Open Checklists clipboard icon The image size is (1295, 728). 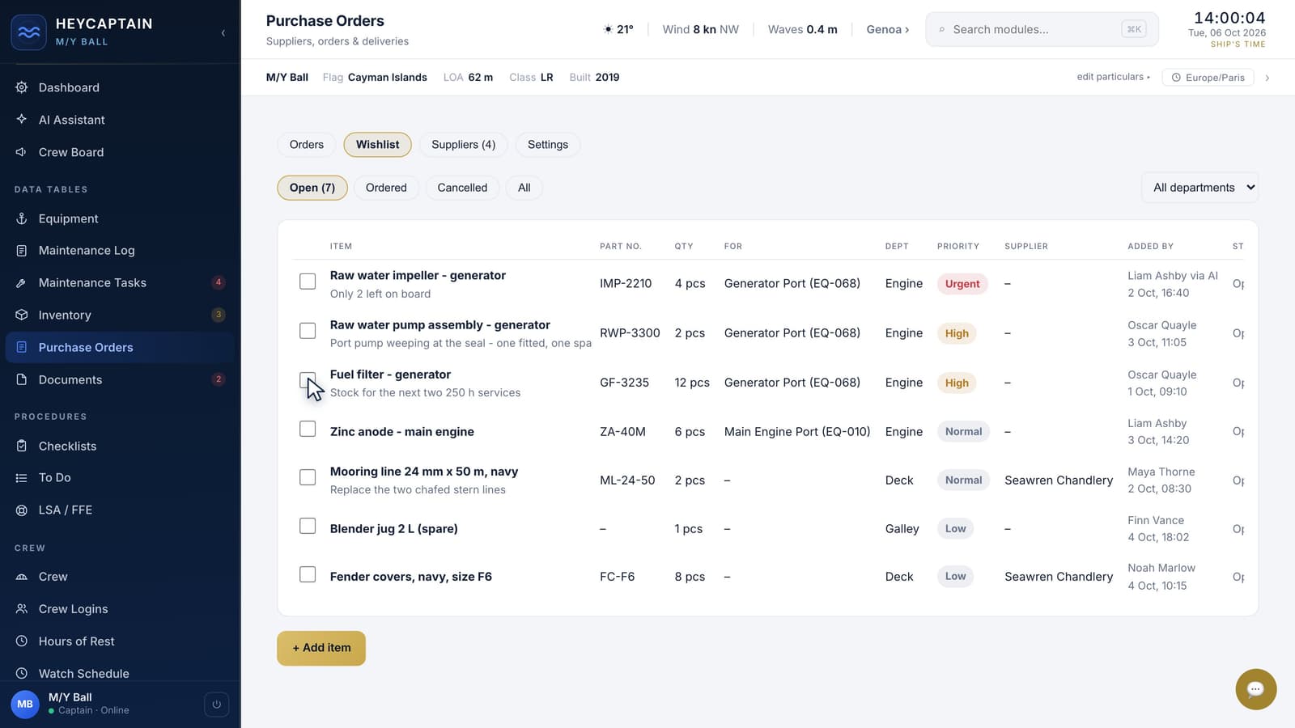22,446
